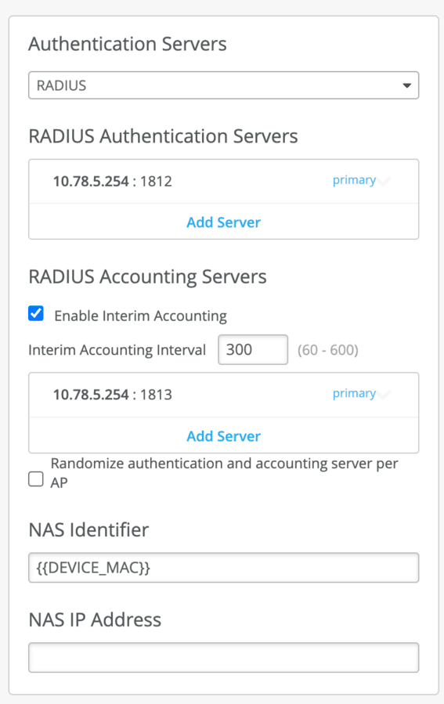
Task: Click the Interim Accounting Interval label
Action: [117, 350]
